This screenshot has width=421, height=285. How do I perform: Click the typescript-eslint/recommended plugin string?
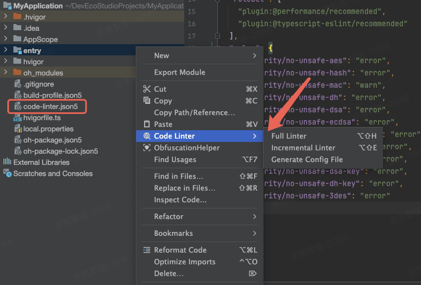click(x=323, y=23)
